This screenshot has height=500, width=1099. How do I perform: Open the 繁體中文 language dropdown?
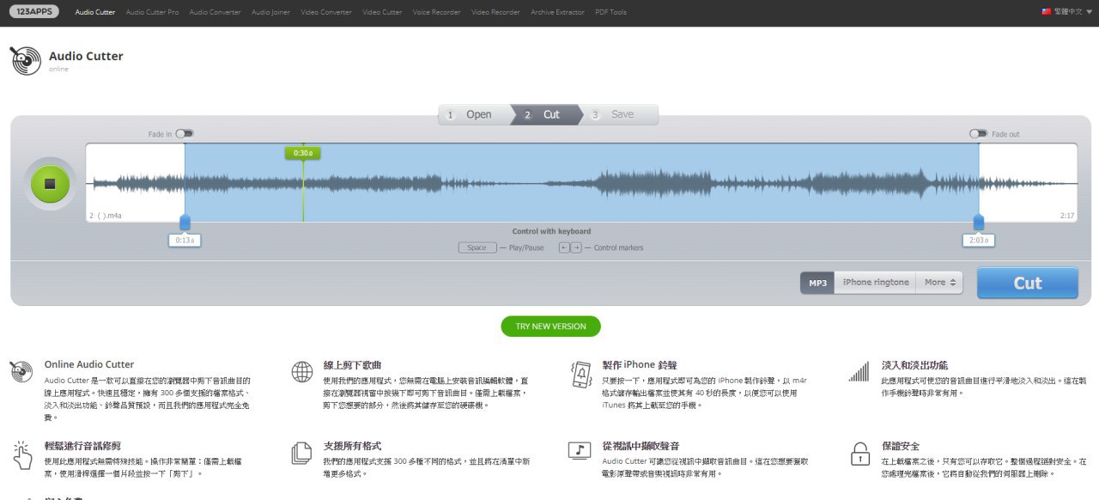click(1066, 12)
